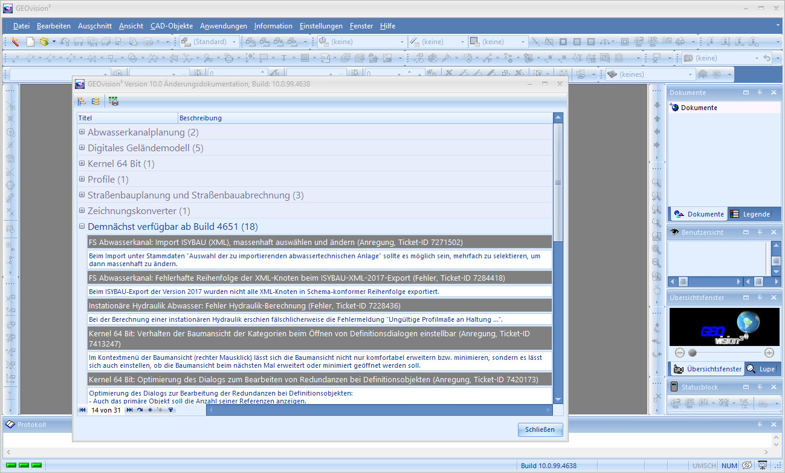
Task: Click the collapse-all tree icon in dialog toolbar
Action: point(95,101)
